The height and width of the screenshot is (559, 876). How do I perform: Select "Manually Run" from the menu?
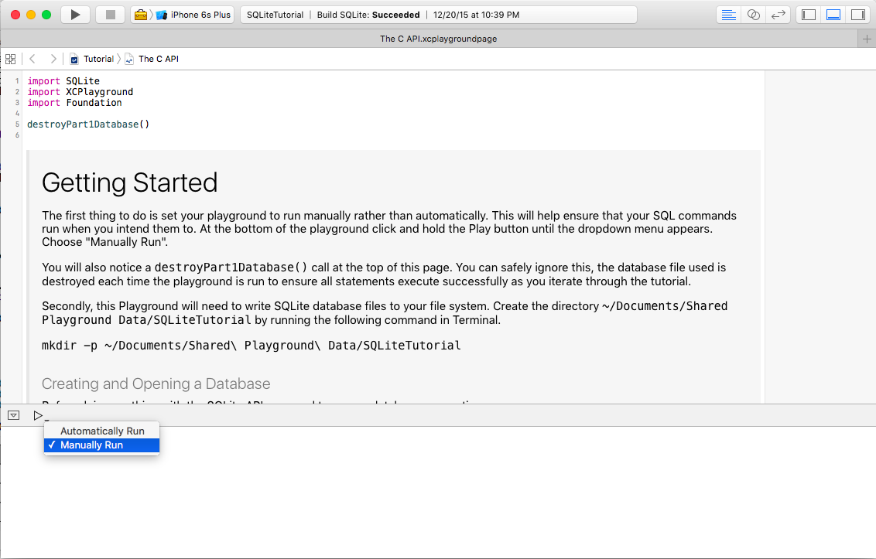[91, 445]
